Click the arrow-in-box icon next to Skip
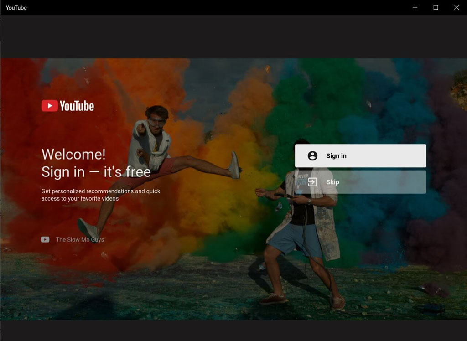 [x=312, y=182]
